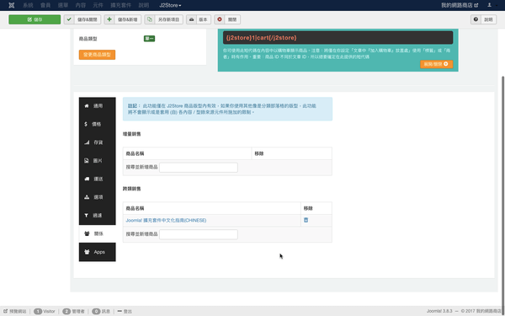Select the 關係 (Relations) tab
505x316 pixels.
point(98,233)
